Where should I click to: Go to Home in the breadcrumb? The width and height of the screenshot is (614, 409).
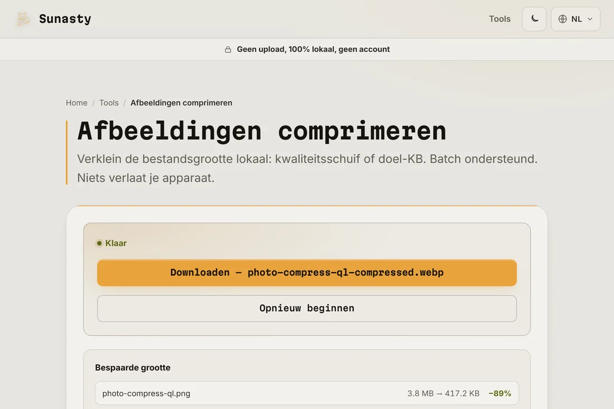76,103
